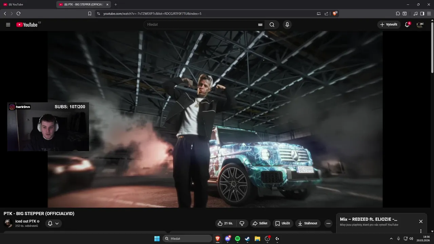The width and height of the screenshot is (434, 244).
Task: Click the video player to pause
Action: [215, 119]
